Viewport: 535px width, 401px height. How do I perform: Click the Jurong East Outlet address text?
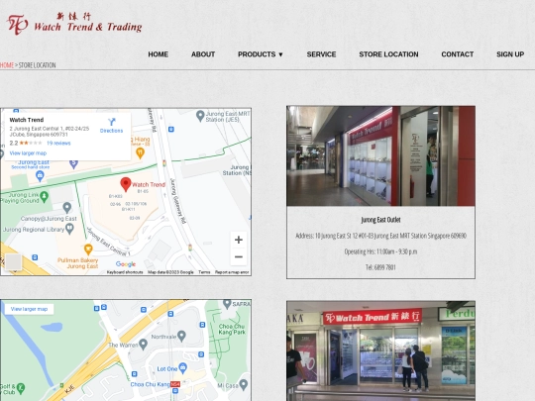click(x=380, y=236)
